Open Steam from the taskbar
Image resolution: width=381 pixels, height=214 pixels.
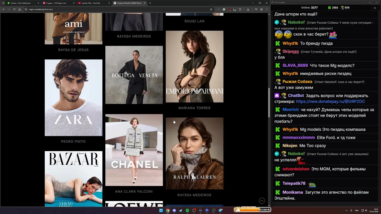(181, 210)
